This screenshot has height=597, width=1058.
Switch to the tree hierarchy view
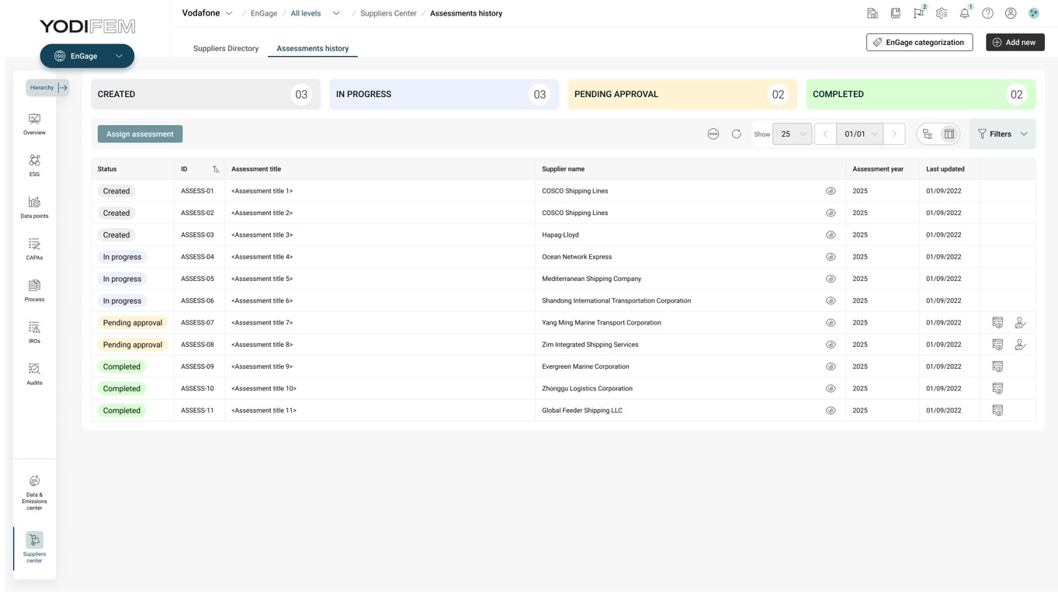[x=928, y=134]
